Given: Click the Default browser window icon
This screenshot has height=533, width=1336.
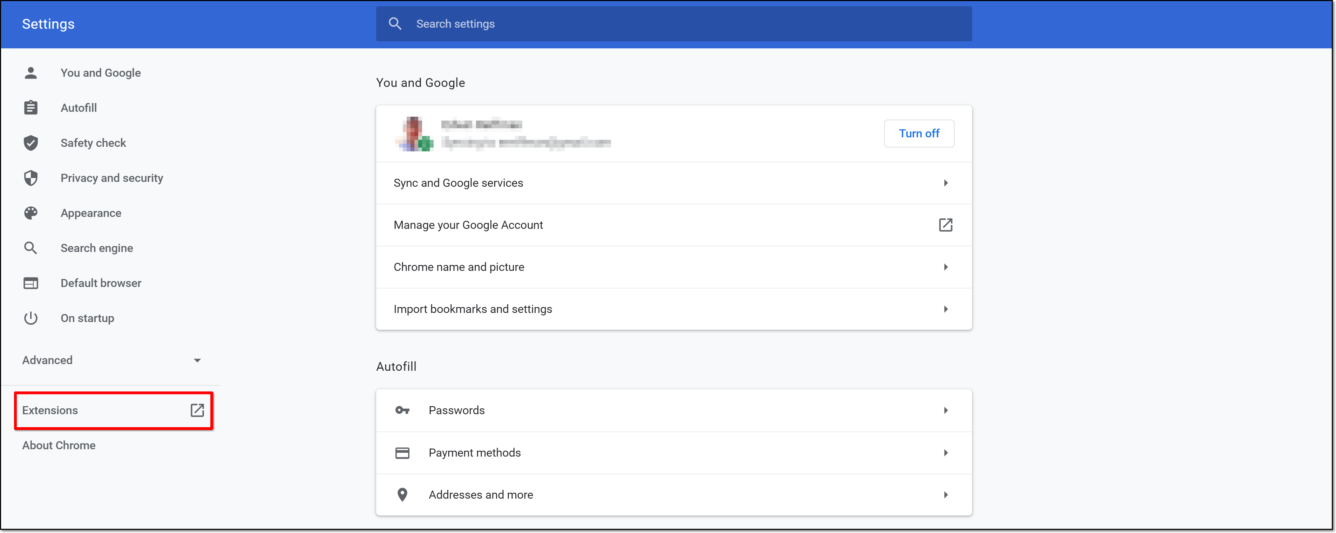Looking at the screenshot, I should pos(30,283).
